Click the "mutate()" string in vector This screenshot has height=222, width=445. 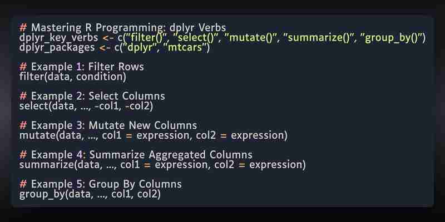pyautogui.click(x=251, y=37)
